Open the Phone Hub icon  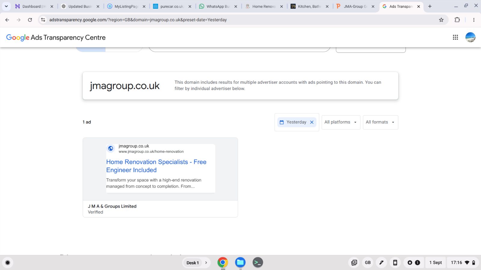(395, 263)
